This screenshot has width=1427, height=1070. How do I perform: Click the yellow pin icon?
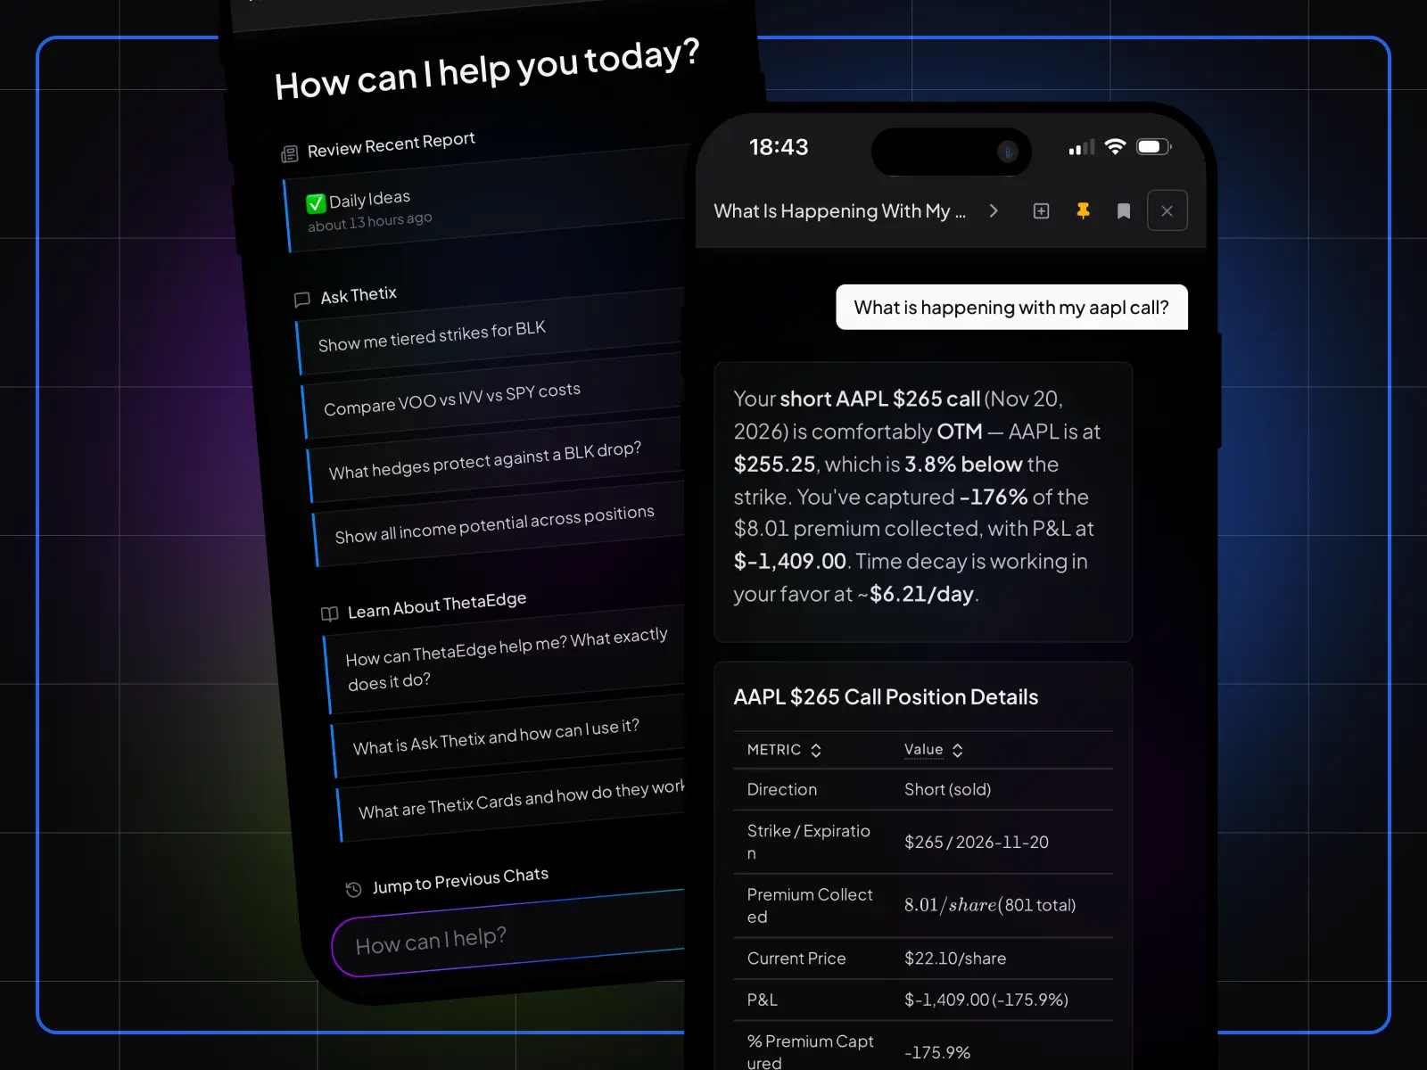1083,211
